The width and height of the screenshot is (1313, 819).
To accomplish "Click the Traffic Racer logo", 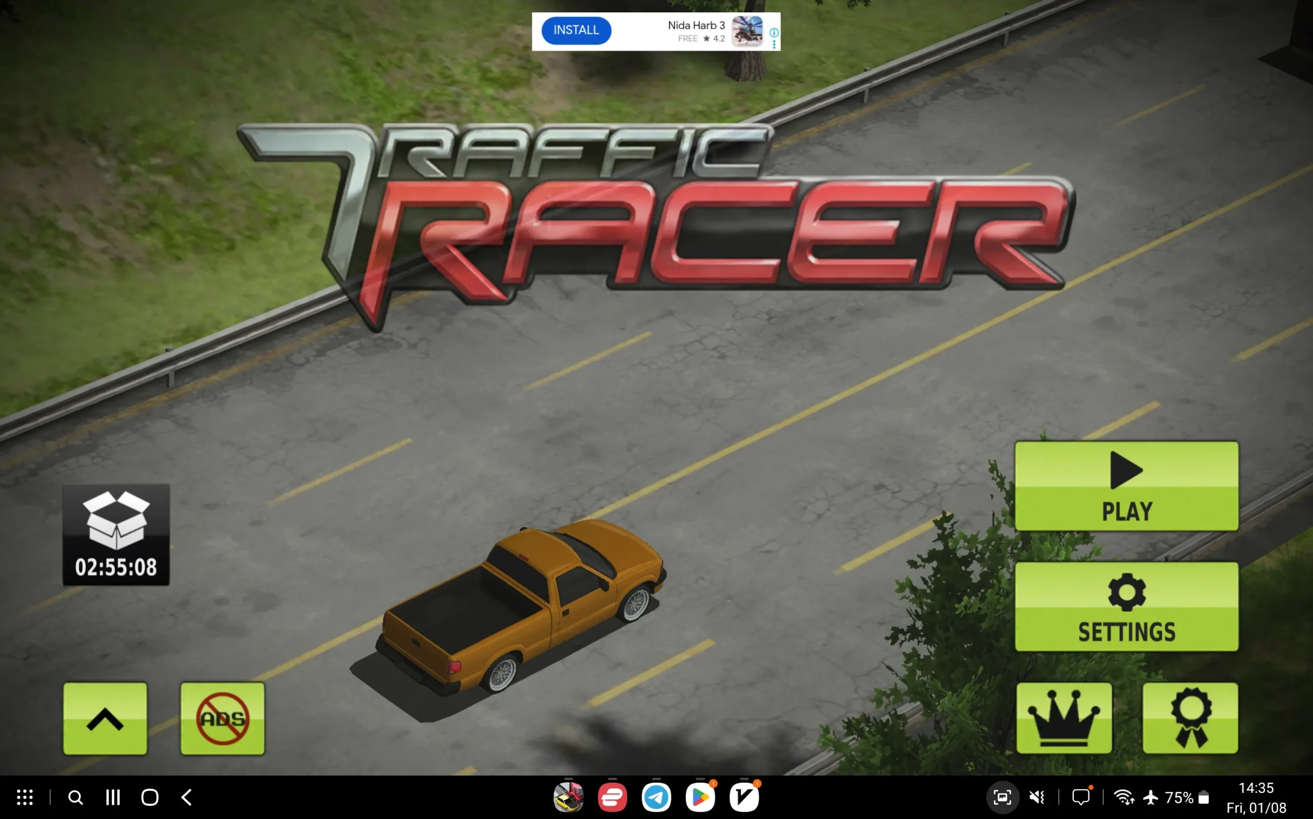I will click(x=655, y=228).
